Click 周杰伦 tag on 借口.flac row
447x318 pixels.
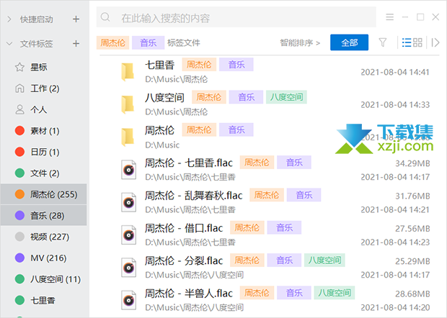(x=247, y=227)
